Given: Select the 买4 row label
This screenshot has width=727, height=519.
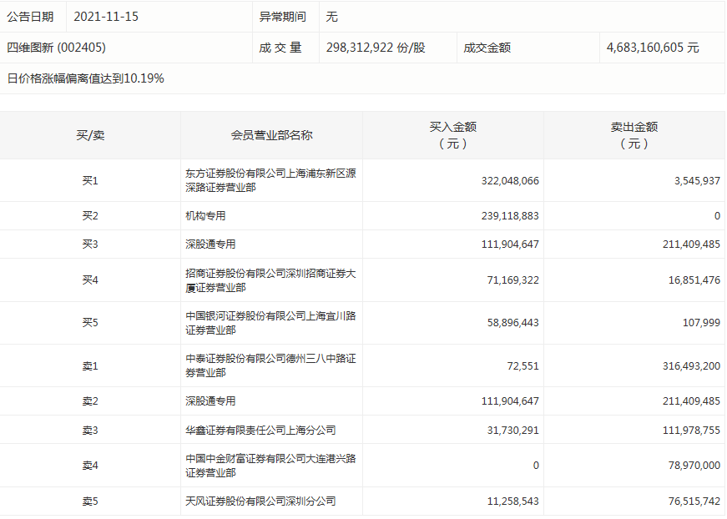Looking at the screenshot, I should pos(90,280).
